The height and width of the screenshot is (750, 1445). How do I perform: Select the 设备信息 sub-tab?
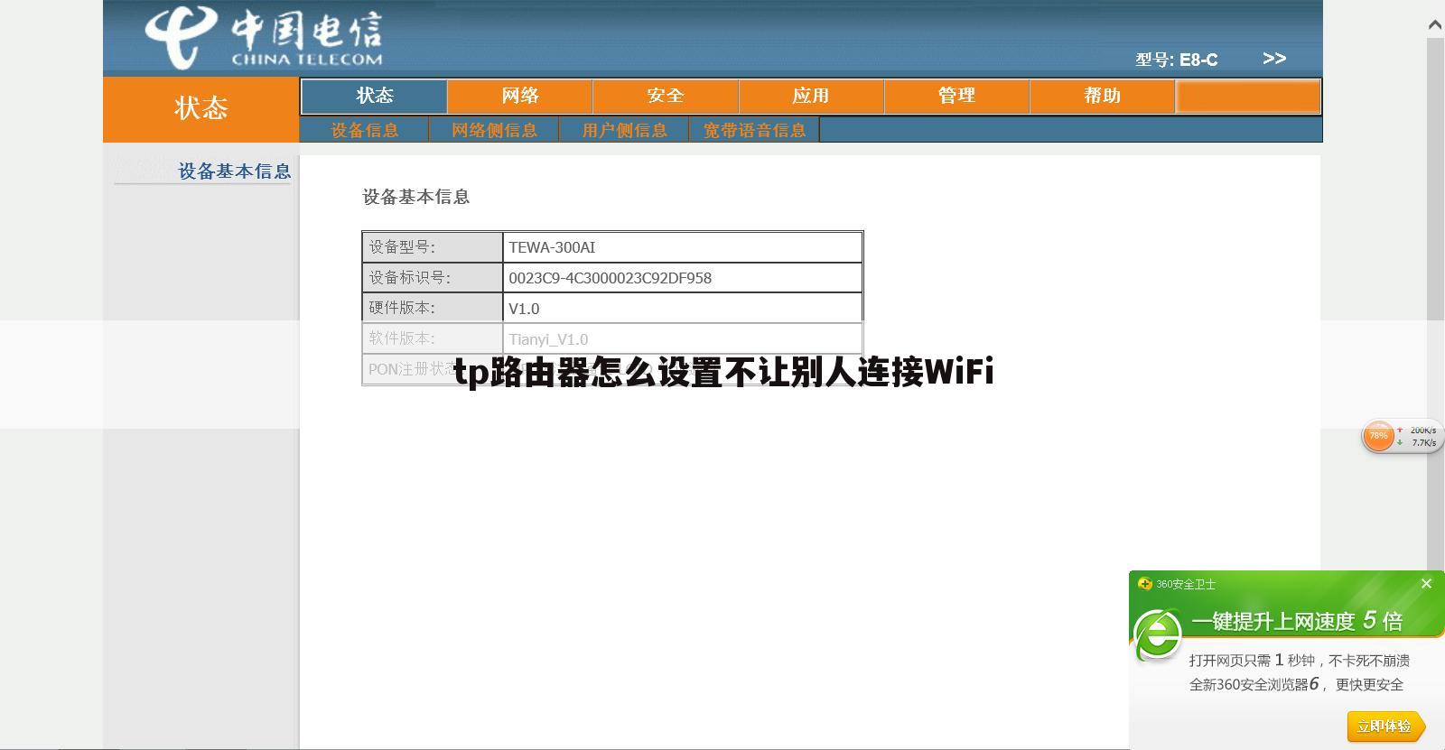365,130
